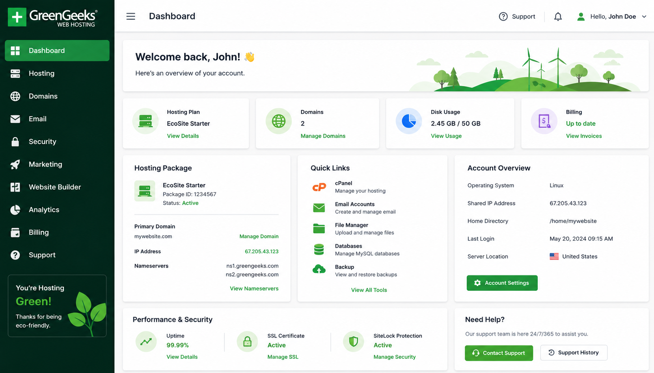Image resolution: width=654 pixels, height=373 pixels.
Task: Click the GreenGeeks logo plus icon
Action: pos(17,17)
